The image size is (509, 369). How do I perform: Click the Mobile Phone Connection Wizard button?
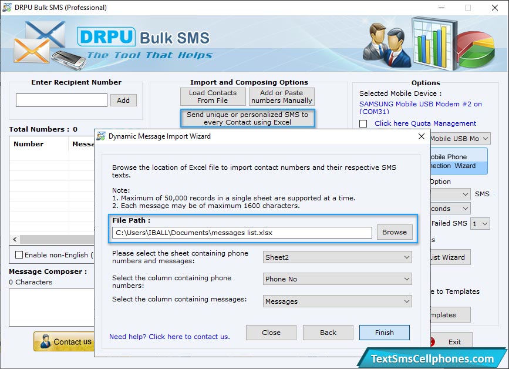(x=459, y=161)
